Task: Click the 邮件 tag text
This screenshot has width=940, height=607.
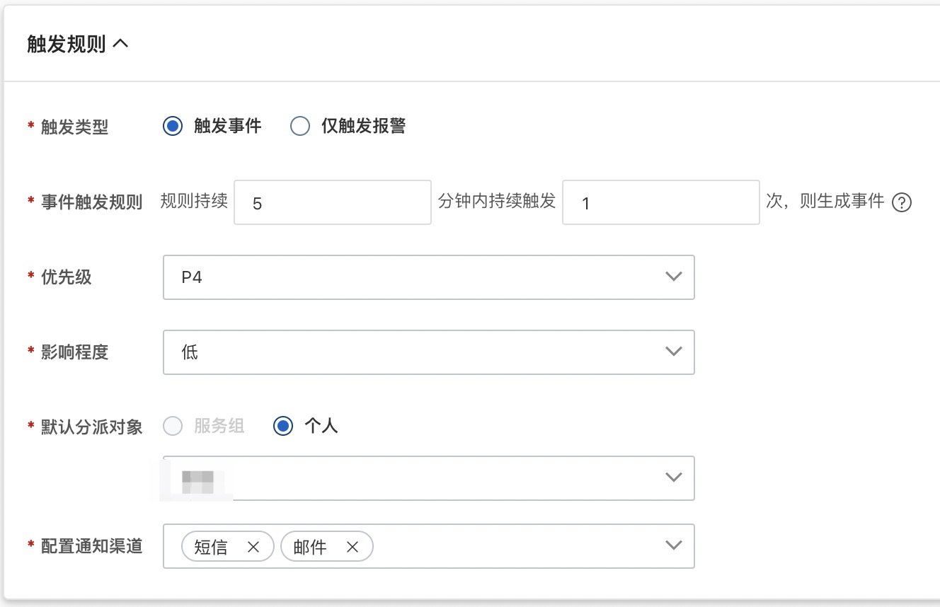Action: point(310,547)
